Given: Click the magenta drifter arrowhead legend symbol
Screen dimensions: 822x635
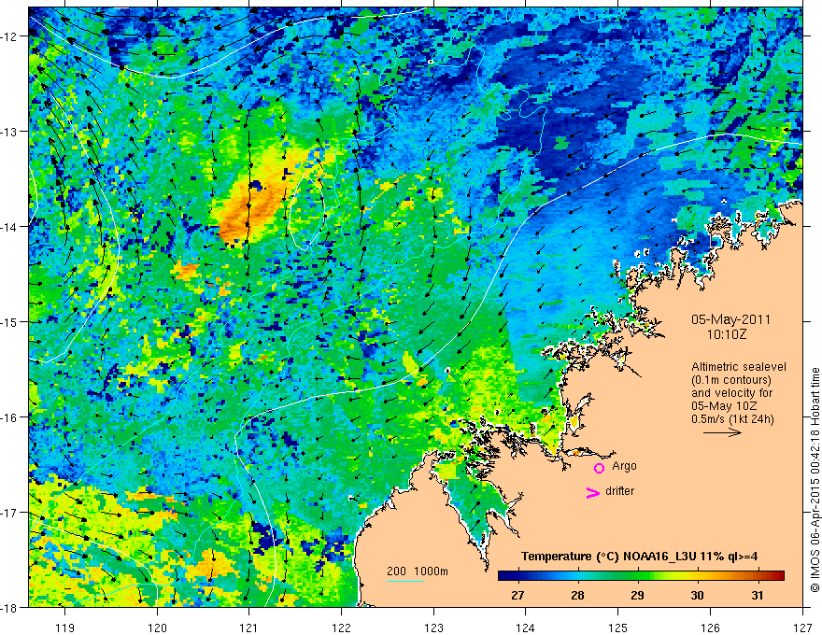Looking at the screenshot, I should pyautogui.click(x=592, y=492).
